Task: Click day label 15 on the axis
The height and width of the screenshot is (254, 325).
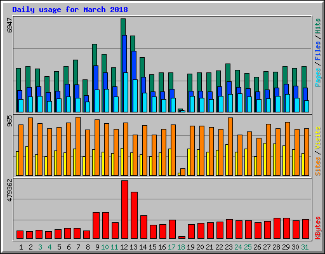Action: (x=152, y=247)
